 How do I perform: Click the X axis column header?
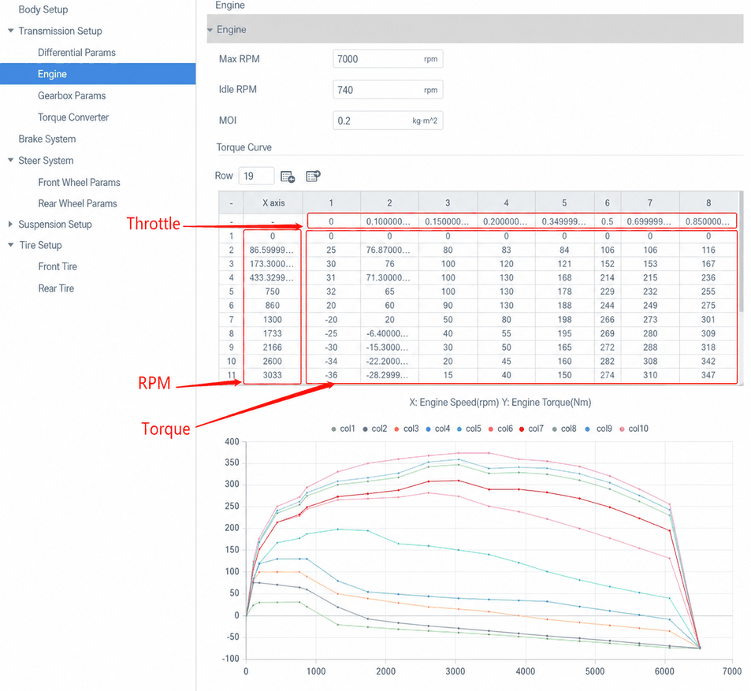click(273, 202)
